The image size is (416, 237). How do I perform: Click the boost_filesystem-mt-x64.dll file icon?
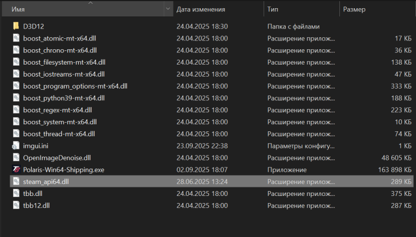point(16,62)
